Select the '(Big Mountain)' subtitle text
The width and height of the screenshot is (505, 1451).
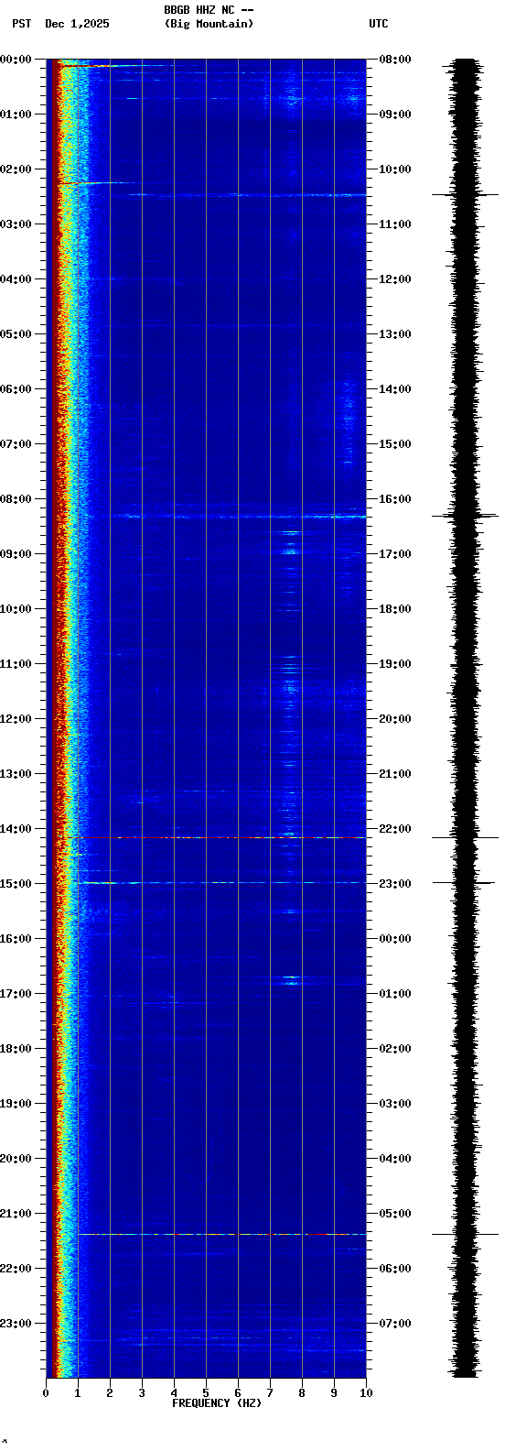point(209,24)
